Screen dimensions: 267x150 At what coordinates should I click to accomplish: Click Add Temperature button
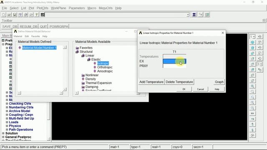(x=151, y=82)
